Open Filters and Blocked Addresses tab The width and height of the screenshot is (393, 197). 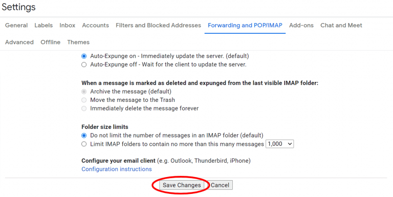click(159, 25)
